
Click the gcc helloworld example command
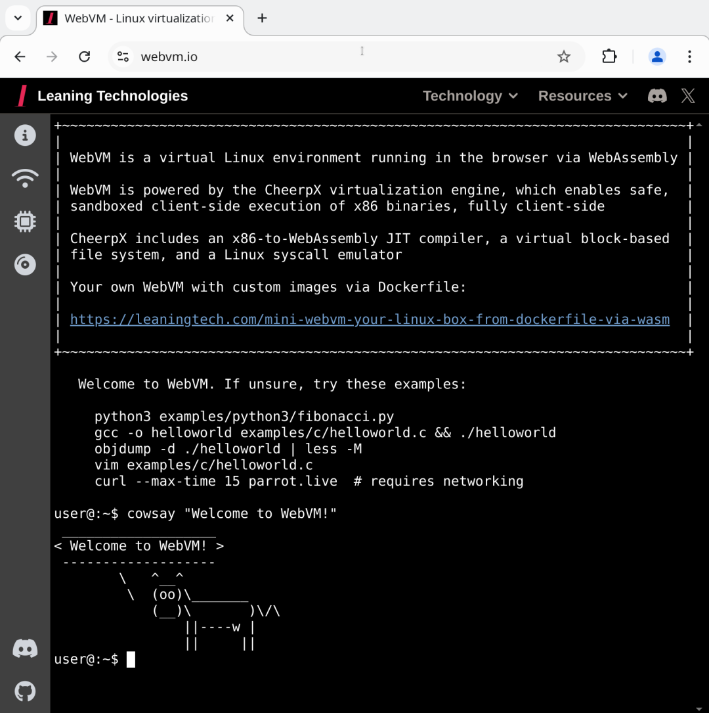(x=325, y=432)
